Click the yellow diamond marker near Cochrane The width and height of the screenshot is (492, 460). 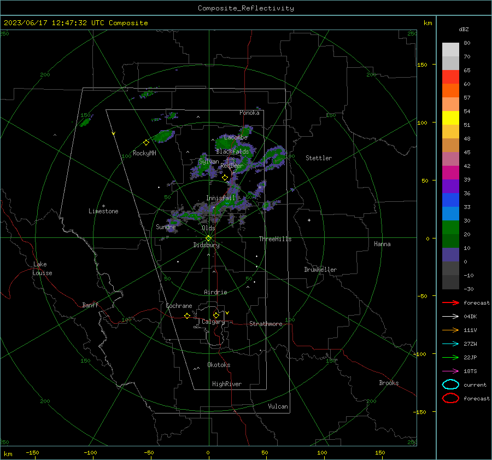pos(187,316)
